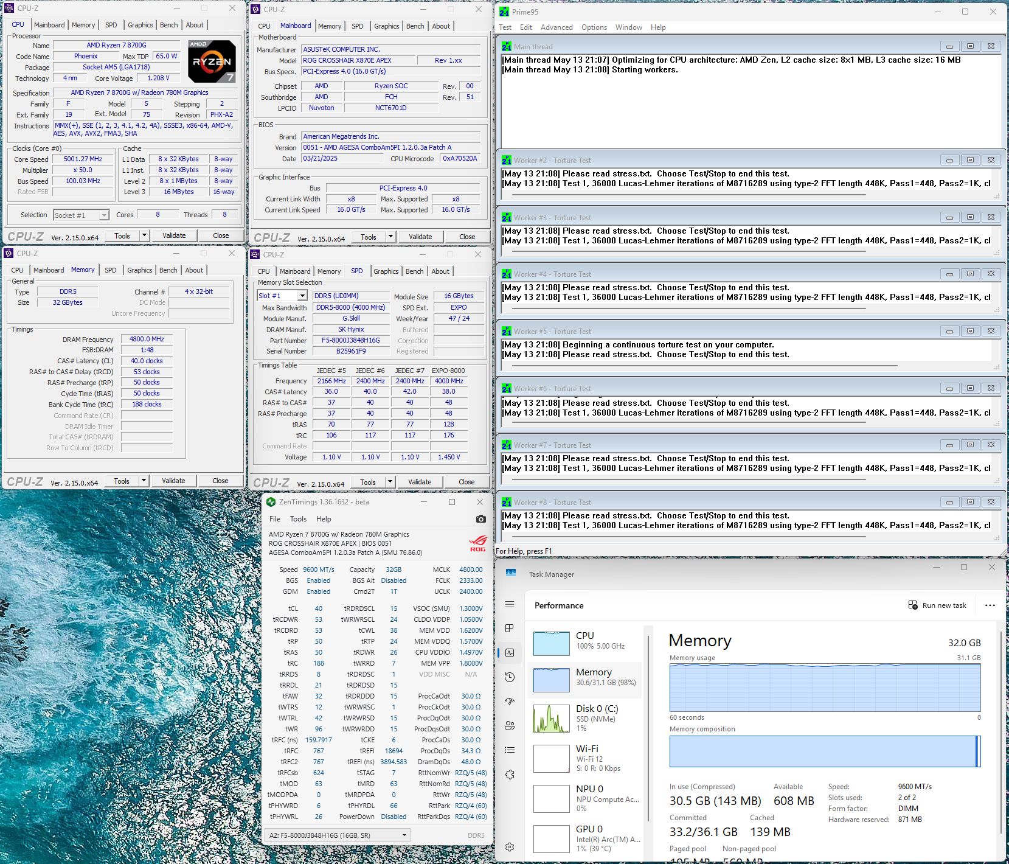
Task: Maximize Prime95 Worker #6 child window
Action: click(970, 388)
